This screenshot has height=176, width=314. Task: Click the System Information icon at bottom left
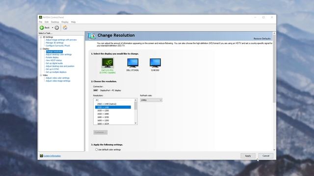coord(41,155)
